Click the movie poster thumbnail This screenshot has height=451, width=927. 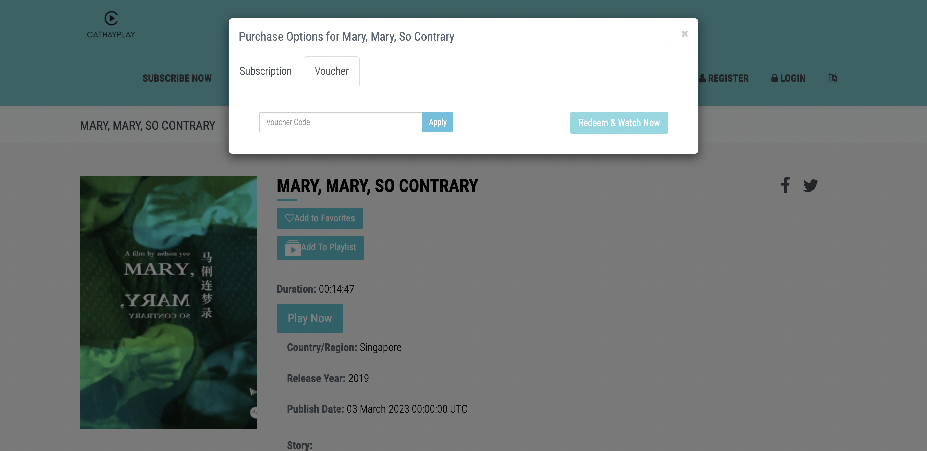point(168,302)
